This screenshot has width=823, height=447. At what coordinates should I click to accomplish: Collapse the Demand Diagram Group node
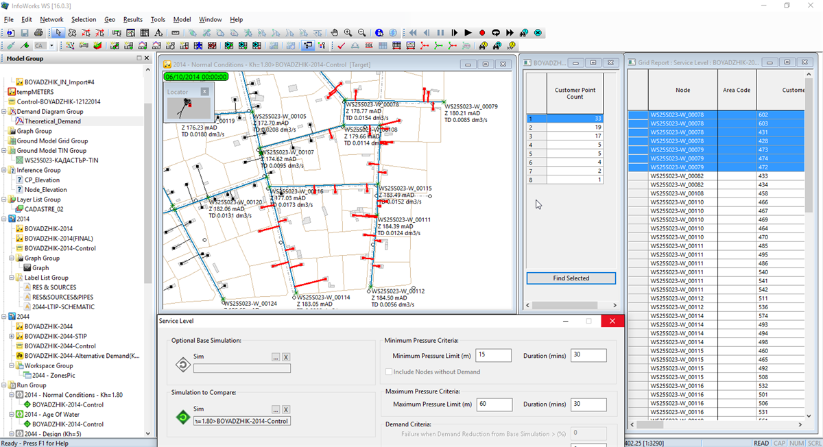pyautogui.click(x=4, y=112)
